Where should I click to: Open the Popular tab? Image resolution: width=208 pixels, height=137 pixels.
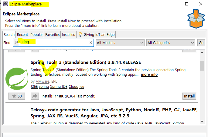(x=36, y=34)
